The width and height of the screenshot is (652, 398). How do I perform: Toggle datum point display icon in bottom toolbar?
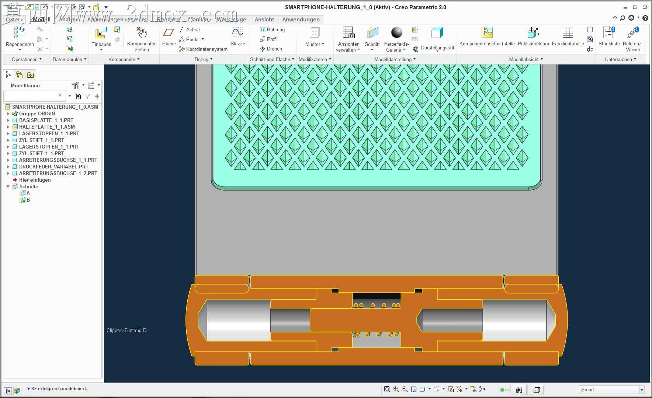[x=459, y=389]
